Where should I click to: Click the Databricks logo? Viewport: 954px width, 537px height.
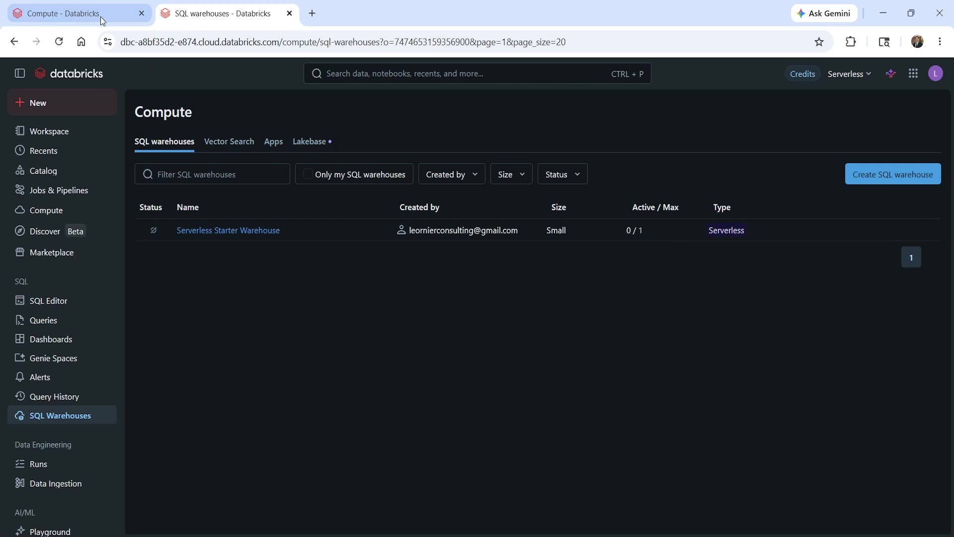[69, 74]
